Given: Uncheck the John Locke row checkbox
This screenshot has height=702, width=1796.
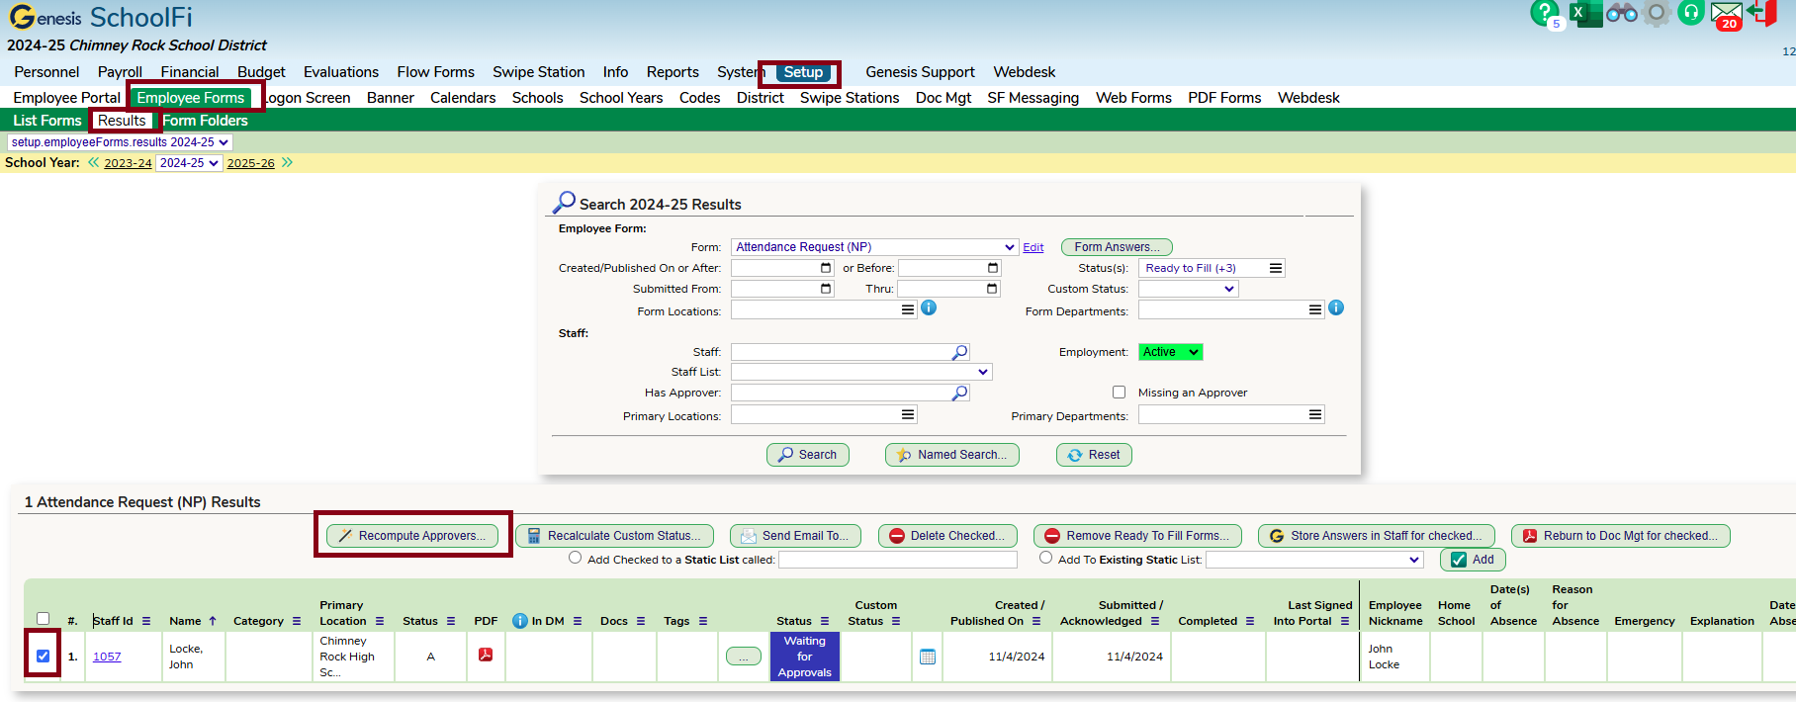Looking at the screenshot, I should coord(43,656).
